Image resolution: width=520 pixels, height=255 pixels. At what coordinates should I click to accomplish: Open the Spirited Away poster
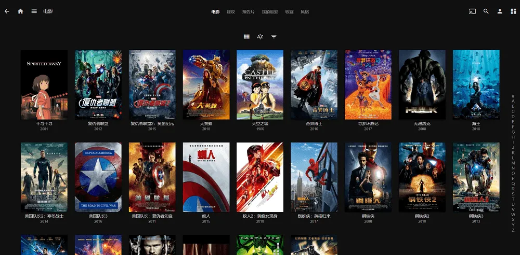(x=44, y=84)
